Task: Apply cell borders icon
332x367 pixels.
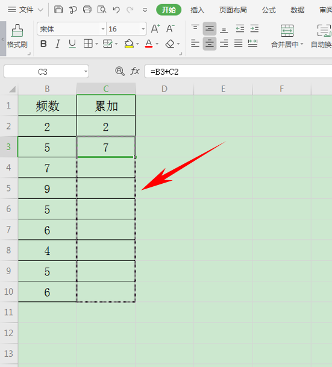Action: pyautogui.click(x=88, y=44)
